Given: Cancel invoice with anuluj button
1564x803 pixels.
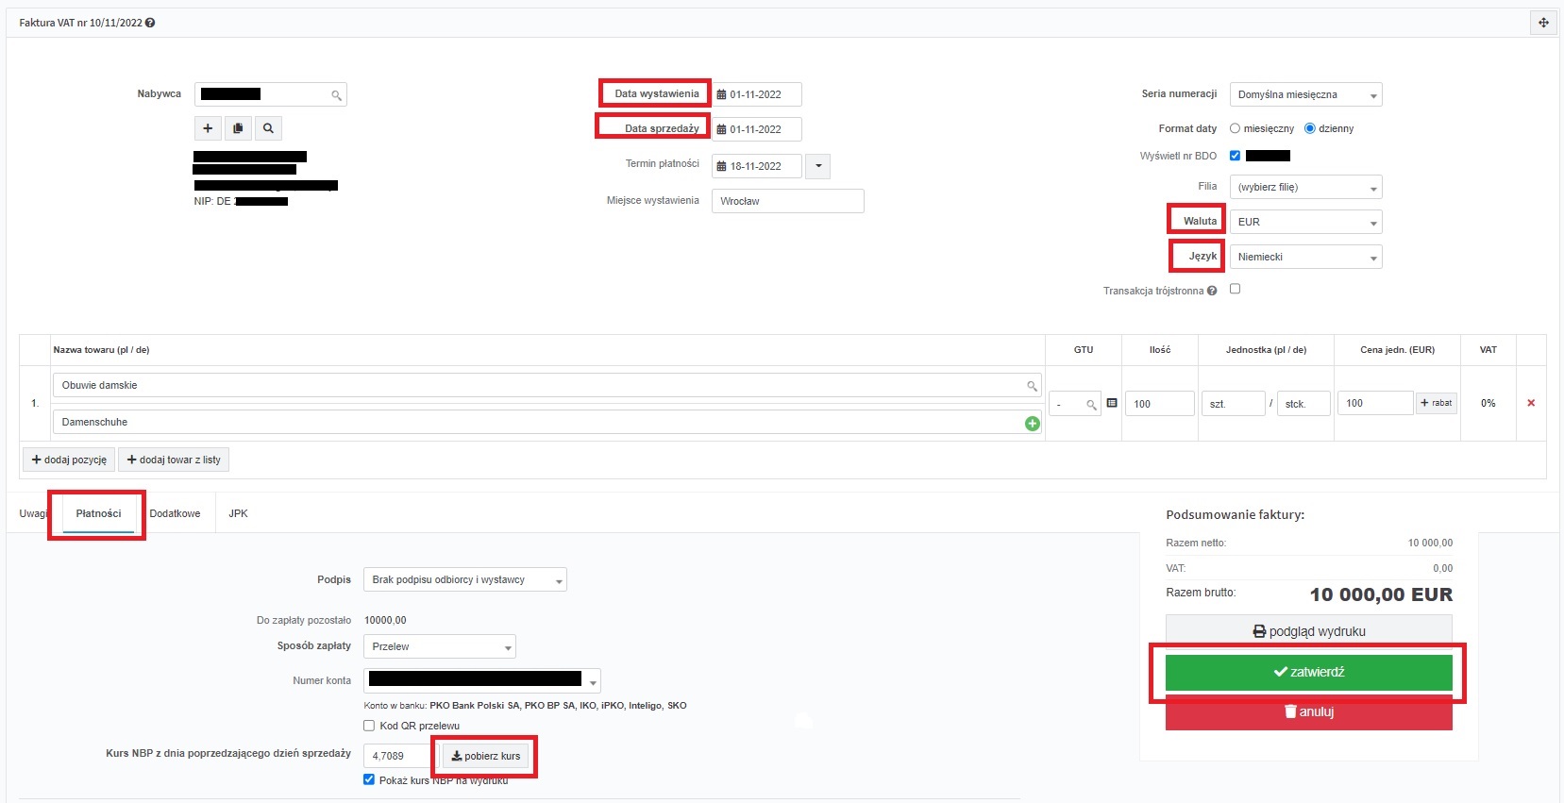Looking at the screenshot, I should coord(1309,712).
